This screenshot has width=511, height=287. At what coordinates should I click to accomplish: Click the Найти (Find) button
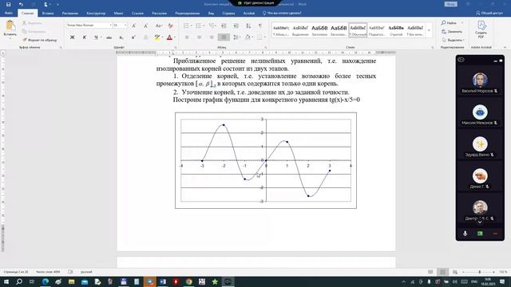click(x=449, y=23)
